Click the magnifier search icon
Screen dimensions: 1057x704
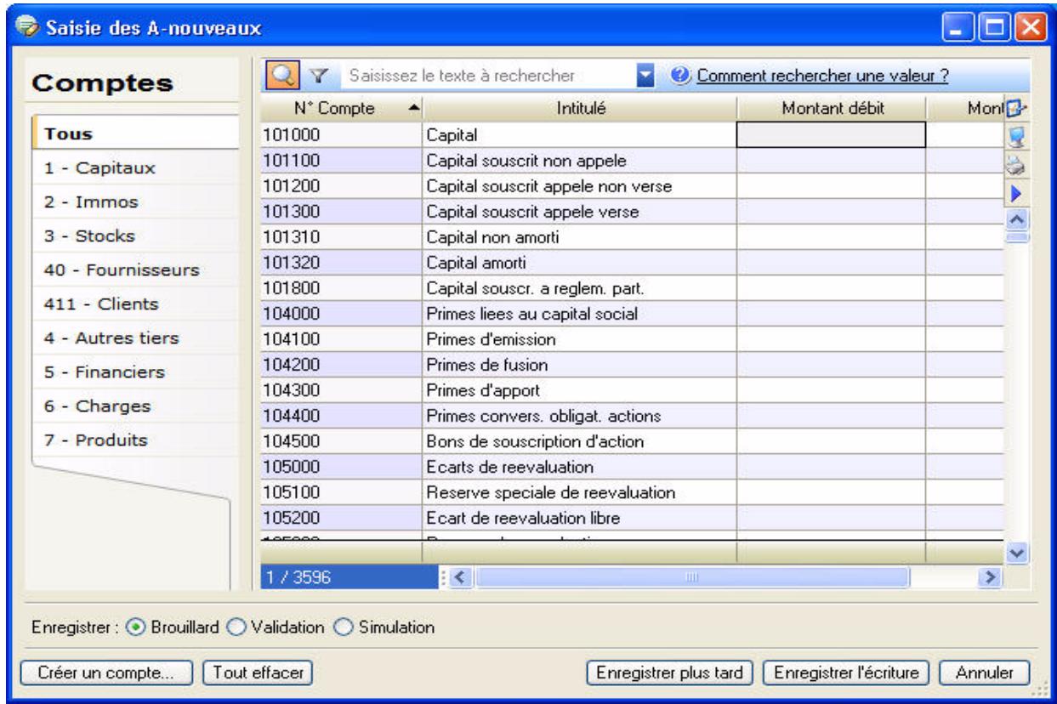pyautogui.click(x=282, y=77)
